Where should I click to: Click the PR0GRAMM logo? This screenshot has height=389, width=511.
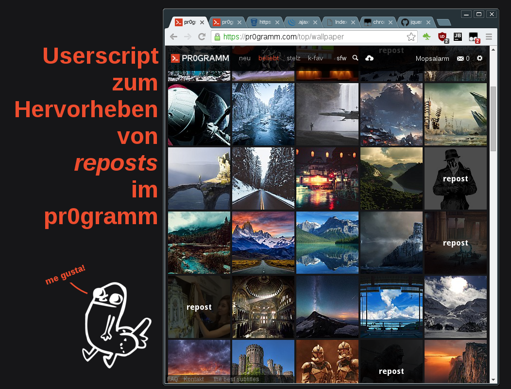[200, 58]
